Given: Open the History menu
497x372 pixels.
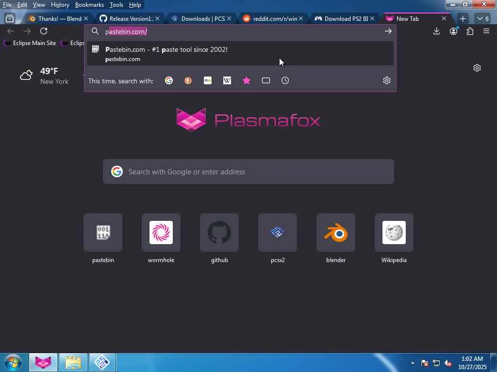Looking at the screenshot, I should pyautogui.click(x=60, y=5).
